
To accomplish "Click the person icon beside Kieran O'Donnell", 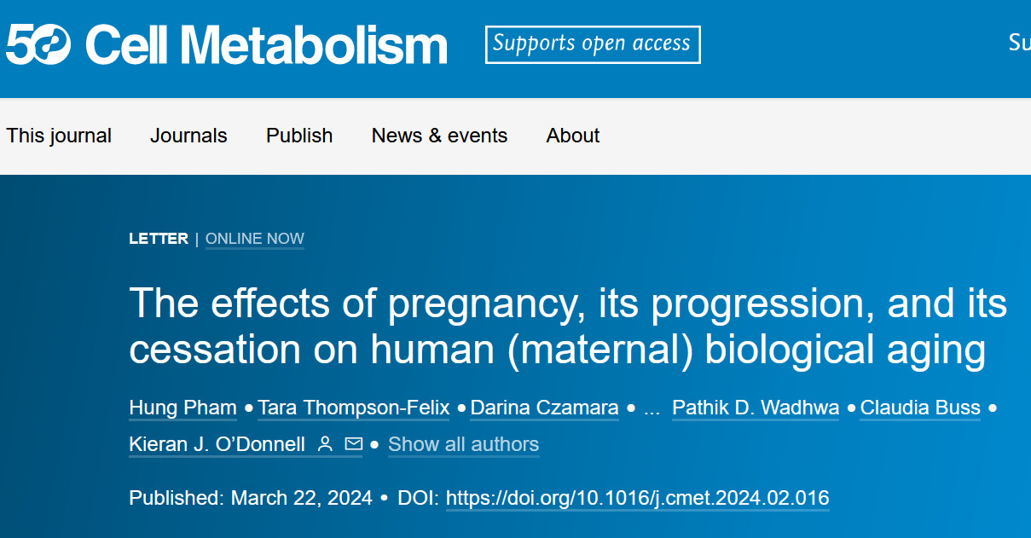I will coord(325,444).
